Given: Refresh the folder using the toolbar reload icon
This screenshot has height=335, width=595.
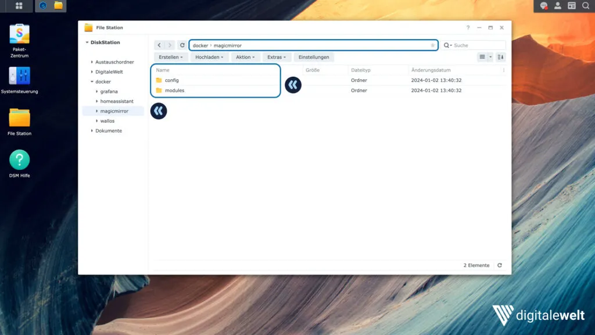Looking at the screenshot, I should pyautogui.click(x=182, y=45).
